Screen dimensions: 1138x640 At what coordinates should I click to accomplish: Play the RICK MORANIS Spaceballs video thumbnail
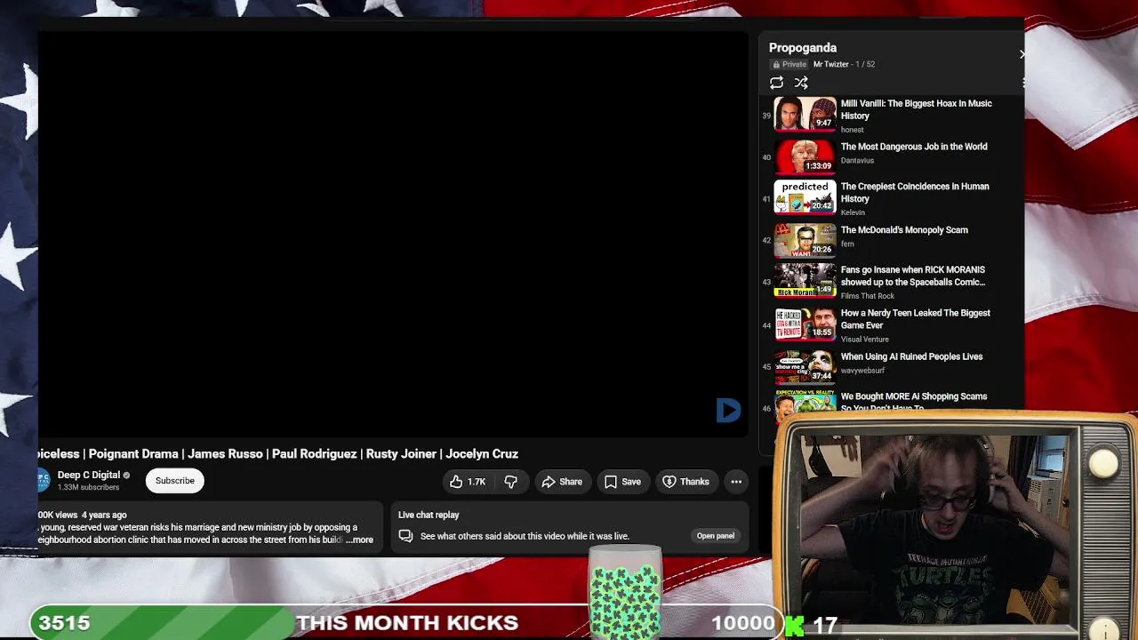tap(805, 281)
